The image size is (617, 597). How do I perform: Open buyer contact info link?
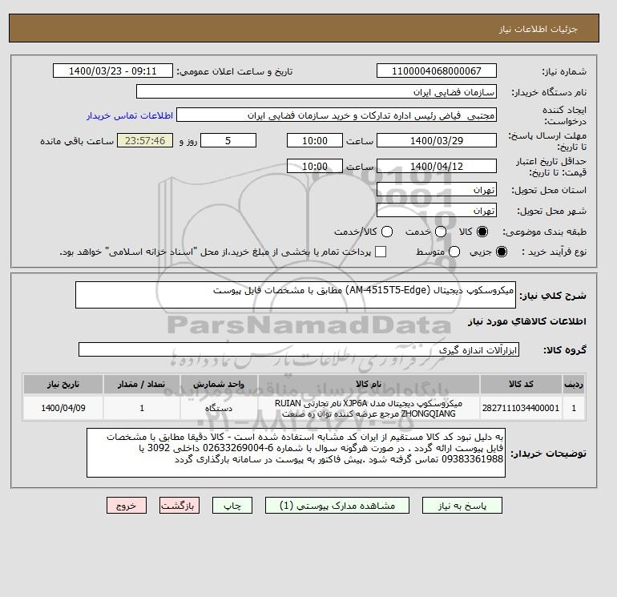coord(130,115)
